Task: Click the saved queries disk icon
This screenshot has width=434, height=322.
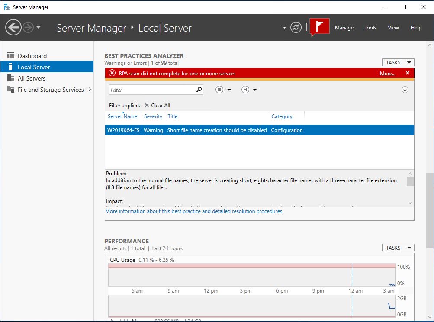Action: (245, 90)
